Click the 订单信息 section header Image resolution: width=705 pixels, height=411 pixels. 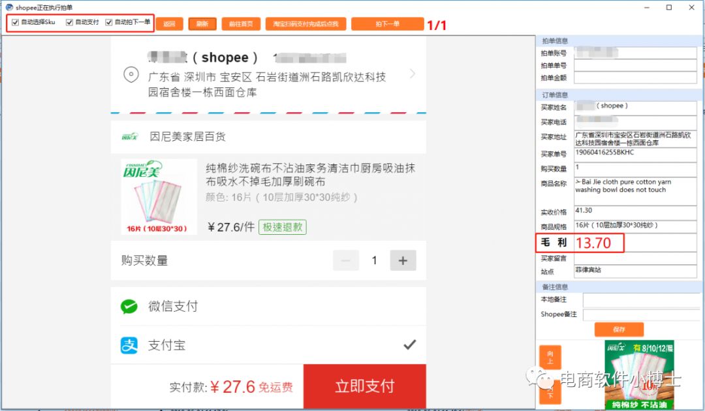pyautogui.click(x=555, y=95)
